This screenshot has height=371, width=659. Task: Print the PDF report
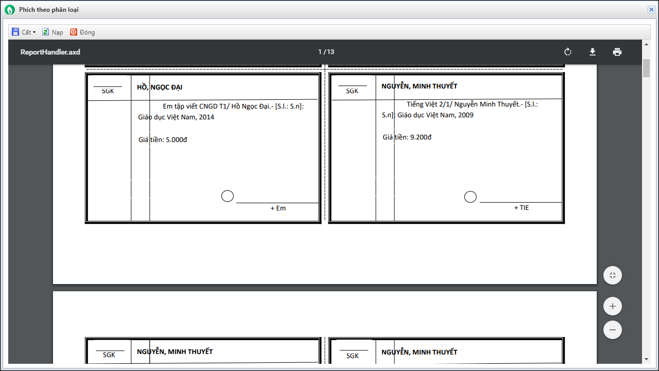click(617, 52)
